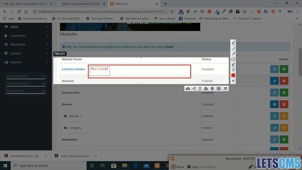Expand the Customers sidebar menu
This screenshot has width=302, height=170.
(x=26, y=36)
